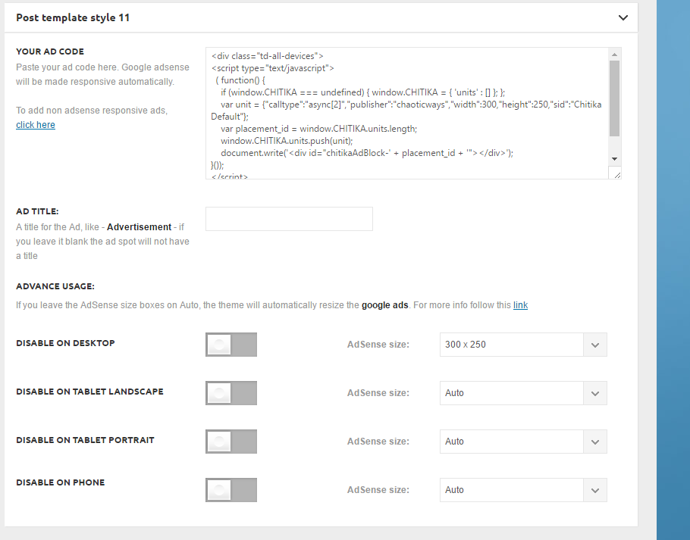Open the phone AdSense size dropdown

coord(523,490)
